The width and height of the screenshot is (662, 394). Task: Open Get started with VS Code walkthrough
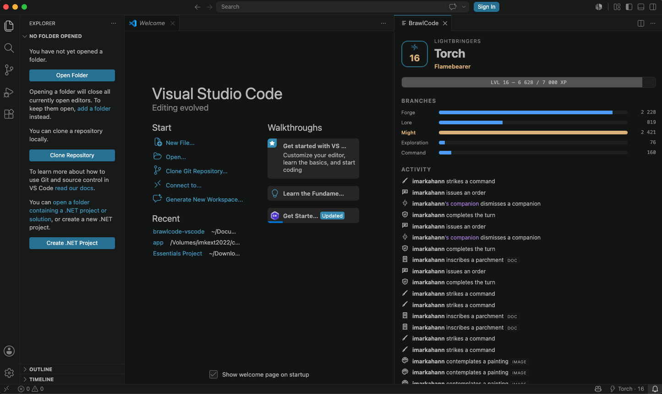click(x=313, y=159)
